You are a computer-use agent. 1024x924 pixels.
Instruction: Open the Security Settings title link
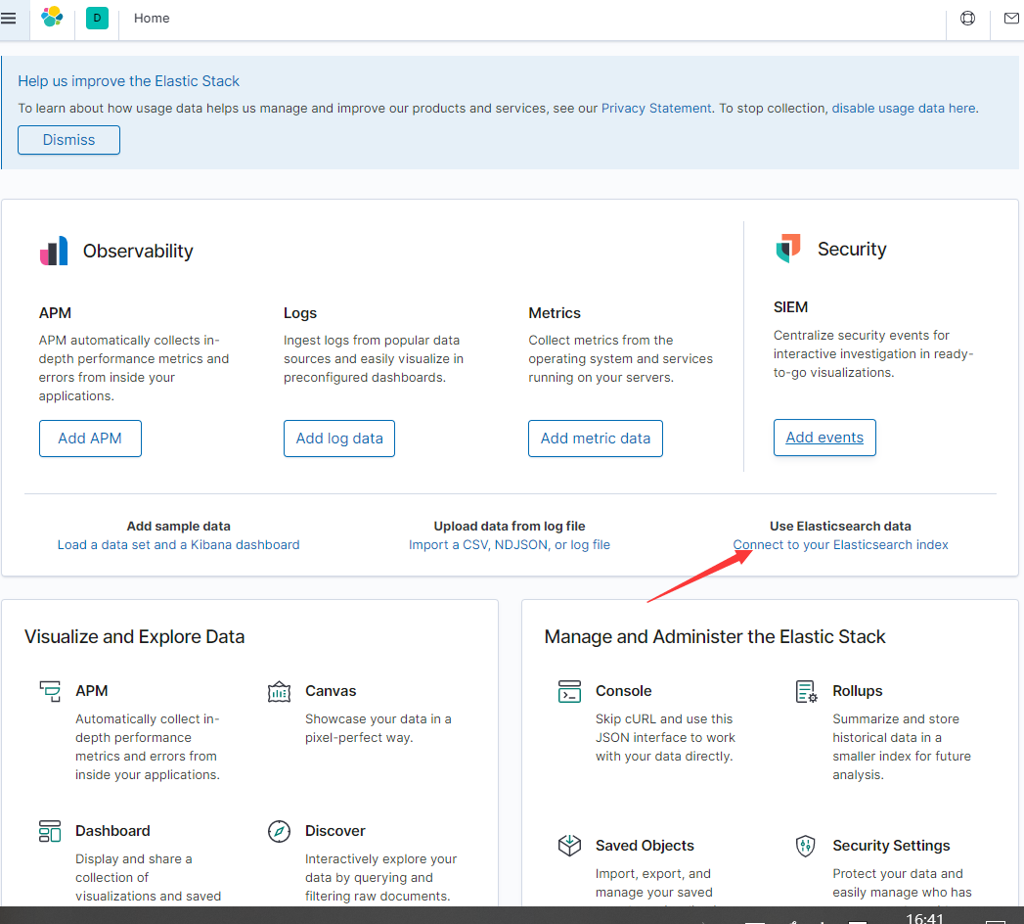tap(891, 846)
